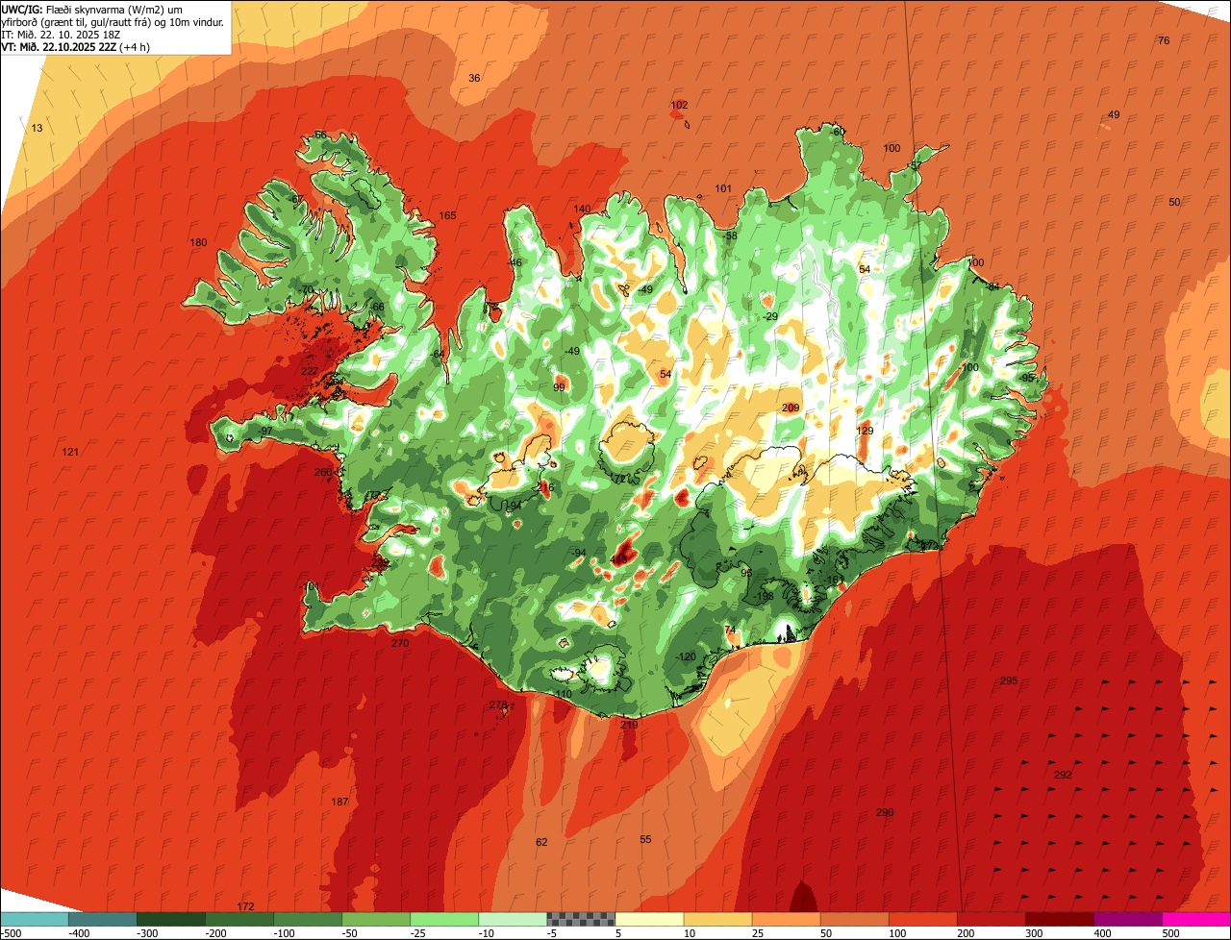Click the map value 101 off the north coast
This screenshot has height=940, width=1231.
point(723,188)
